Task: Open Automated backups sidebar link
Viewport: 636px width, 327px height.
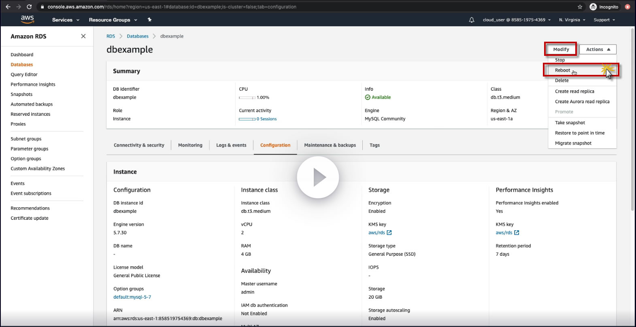Action: pyautogui.click(x=32, y=104)
